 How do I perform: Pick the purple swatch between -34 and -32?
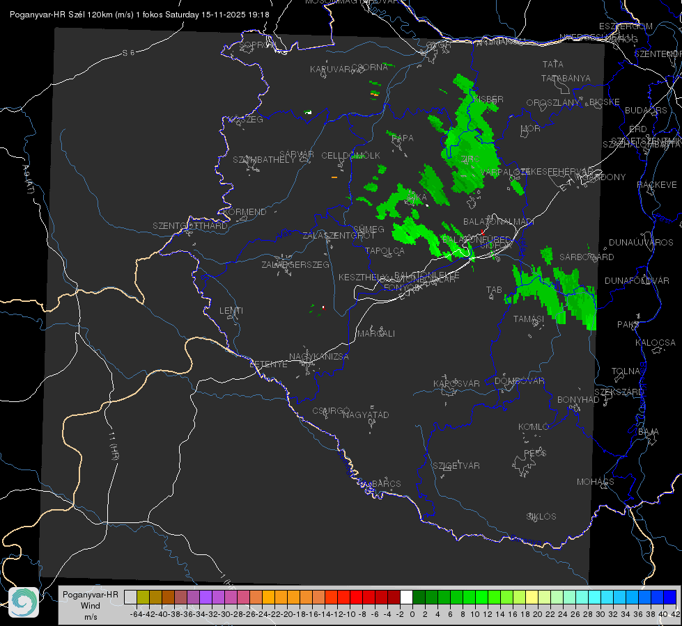coord(206,597)
